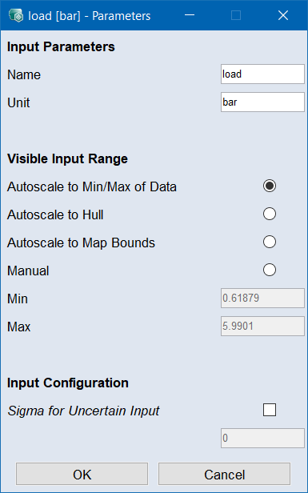Click the sigma value field showing 0
The width and height of the screenshot is (308, 493).
(x=262, y=438)
